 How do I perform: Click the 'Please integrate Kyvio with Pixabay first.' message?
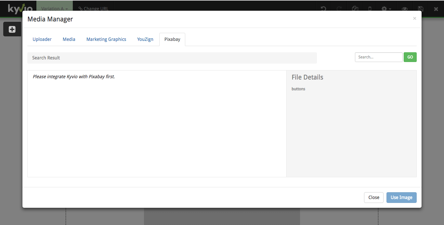74,77
